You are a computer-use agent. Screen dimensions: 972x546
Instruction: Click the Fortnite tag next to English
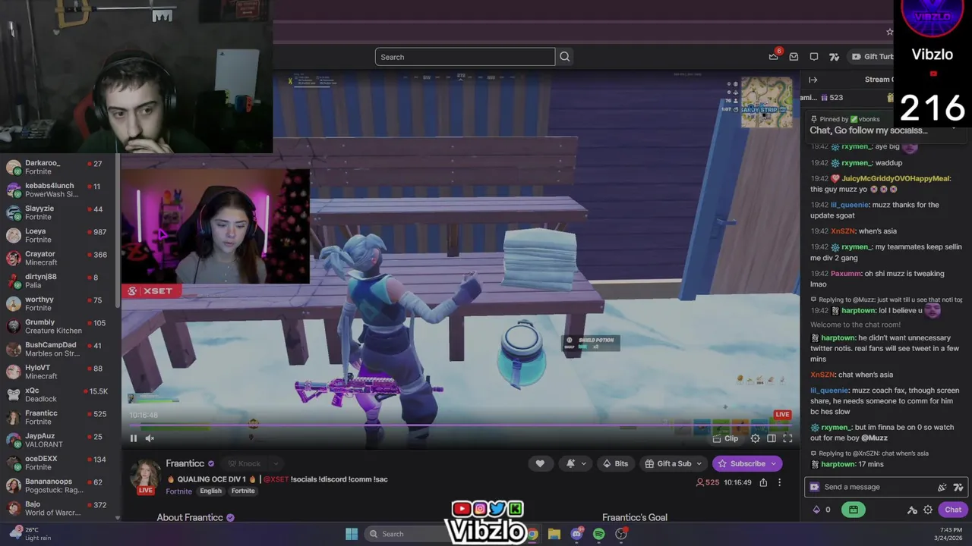(x=243, y=491)
